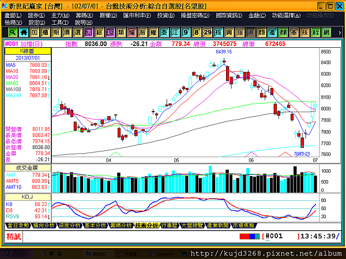Open the 設定(S) menu
The height and width of the screenshot is (259, 346).
[37, 22]
